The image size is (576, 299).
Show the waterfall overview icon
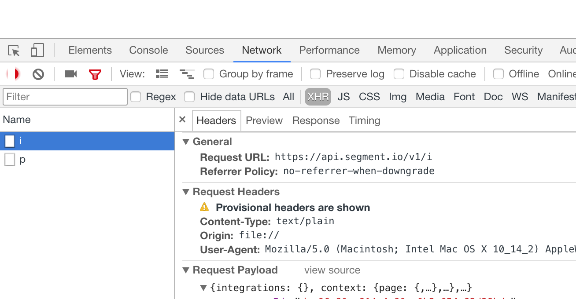coord(187,74)
